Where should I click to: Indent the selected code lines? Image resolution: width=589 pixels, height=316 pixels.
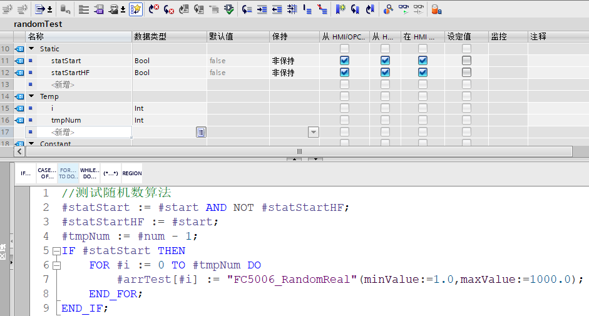(262, 9)
